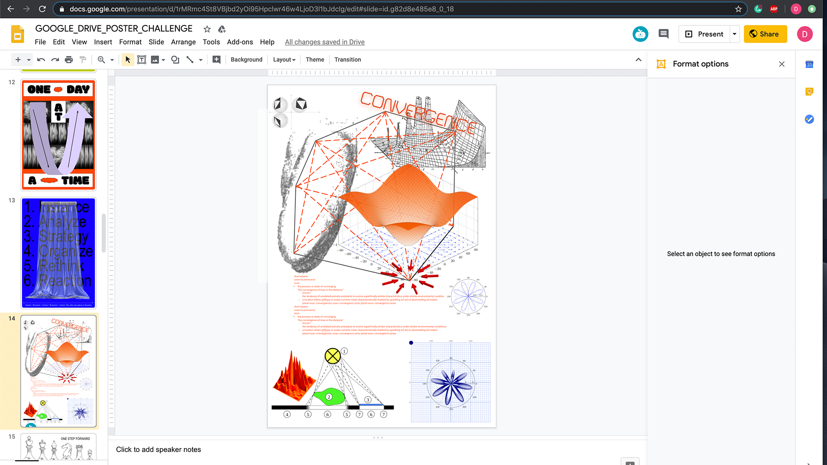Expand the Present options dropdown arrow

(x=734, y=34)
